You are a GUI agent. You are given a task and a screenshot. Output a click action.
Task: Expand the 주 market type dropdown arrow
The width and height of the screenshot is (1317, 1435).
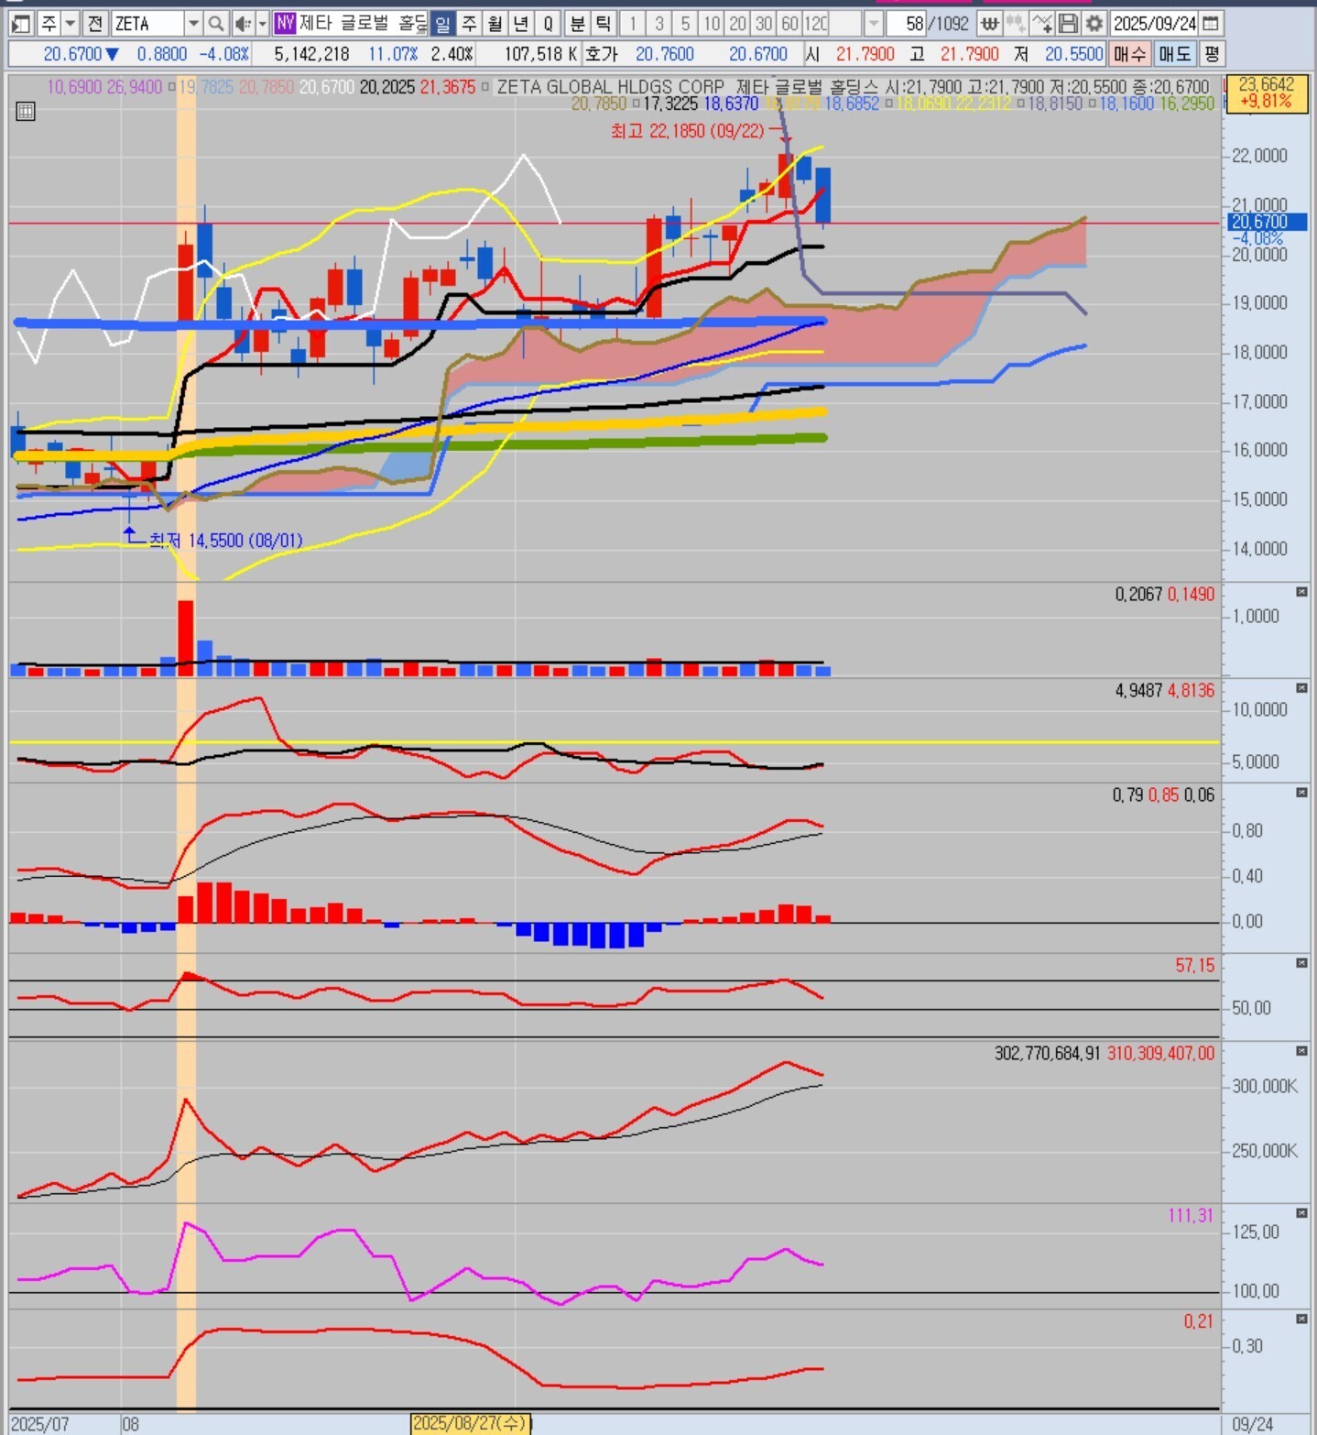(71, 23)
